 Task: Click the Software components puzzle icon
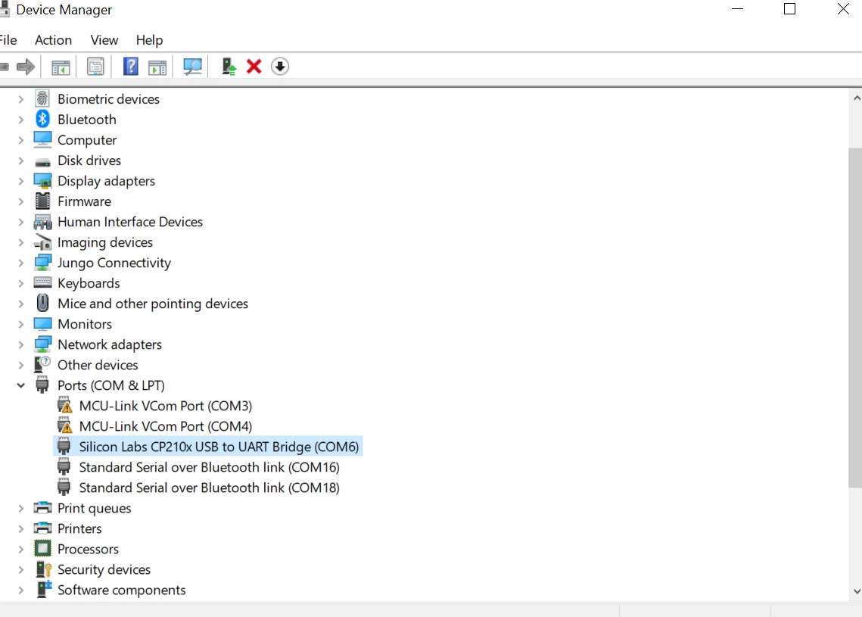43,590
